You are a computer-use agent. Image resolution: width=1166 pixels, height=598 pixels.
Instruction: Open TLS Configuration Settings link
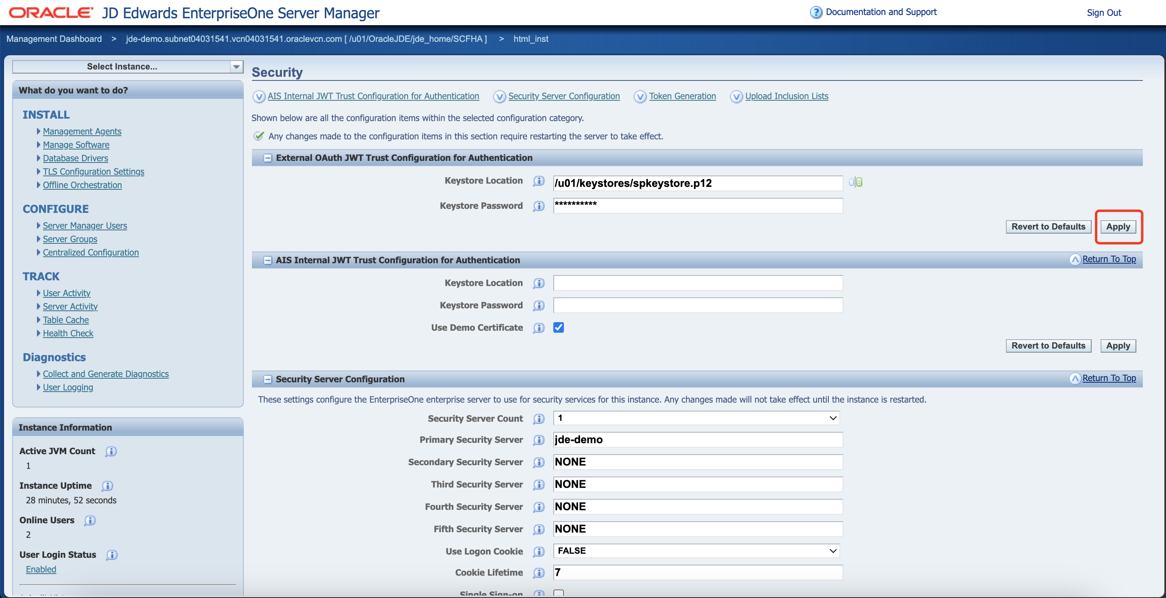click(x=93, y=171)
